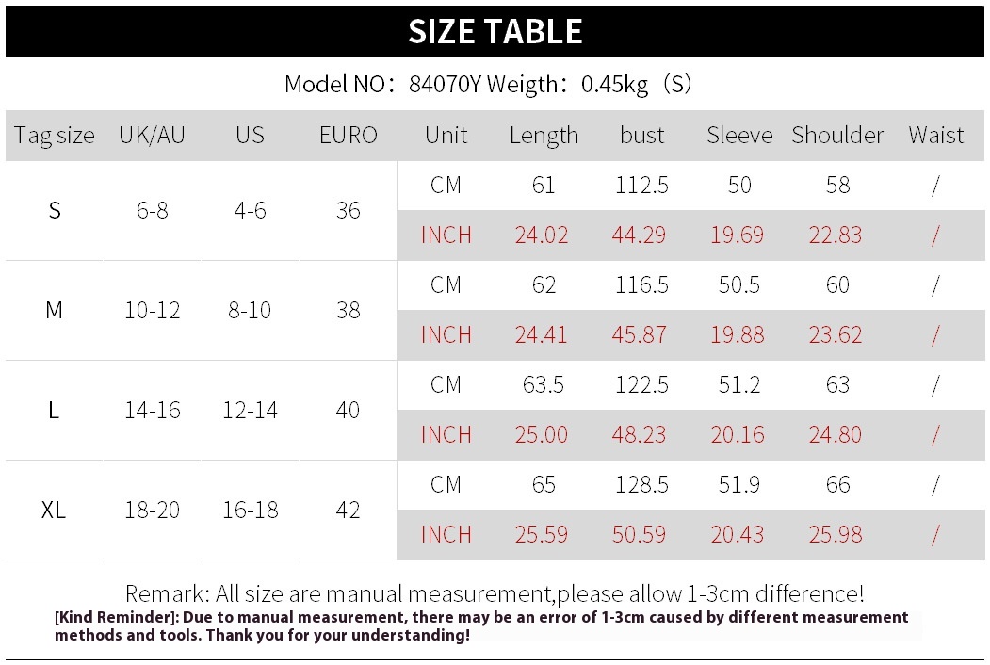The image size is (990, 665).
Task: Click the SIZE TABLE title banner
Action: point(495,32)
